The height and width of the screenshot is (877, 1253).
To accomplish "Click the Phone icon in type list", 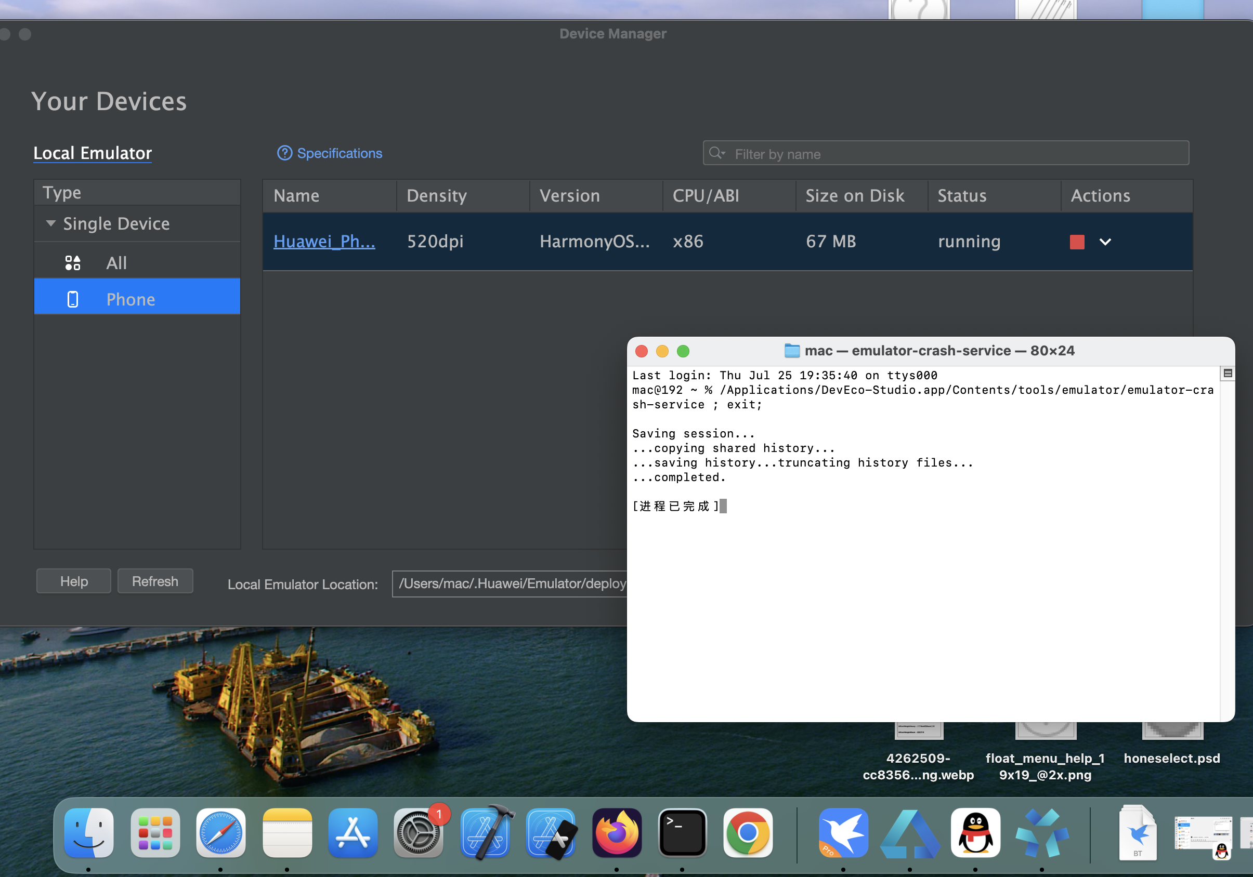I will pyautogui.click(x=73, y=299).
